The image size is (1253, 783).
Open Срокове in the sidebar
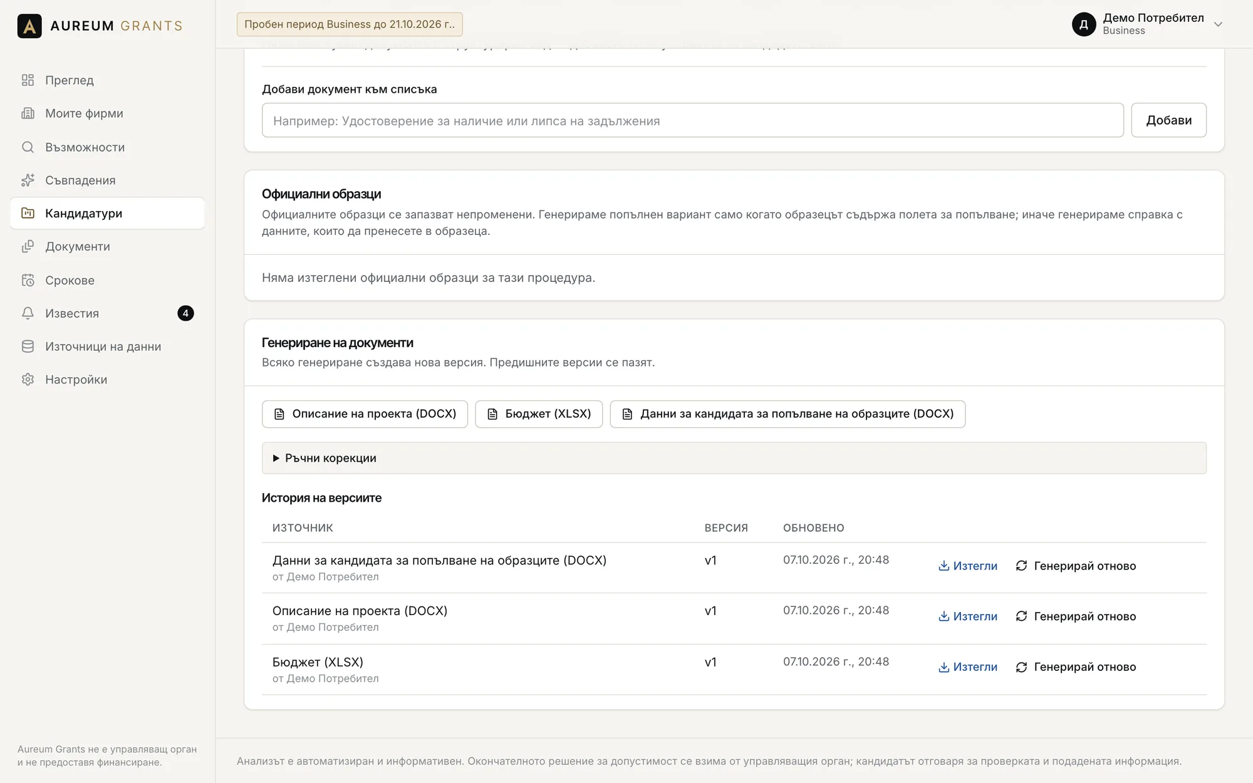107,280
